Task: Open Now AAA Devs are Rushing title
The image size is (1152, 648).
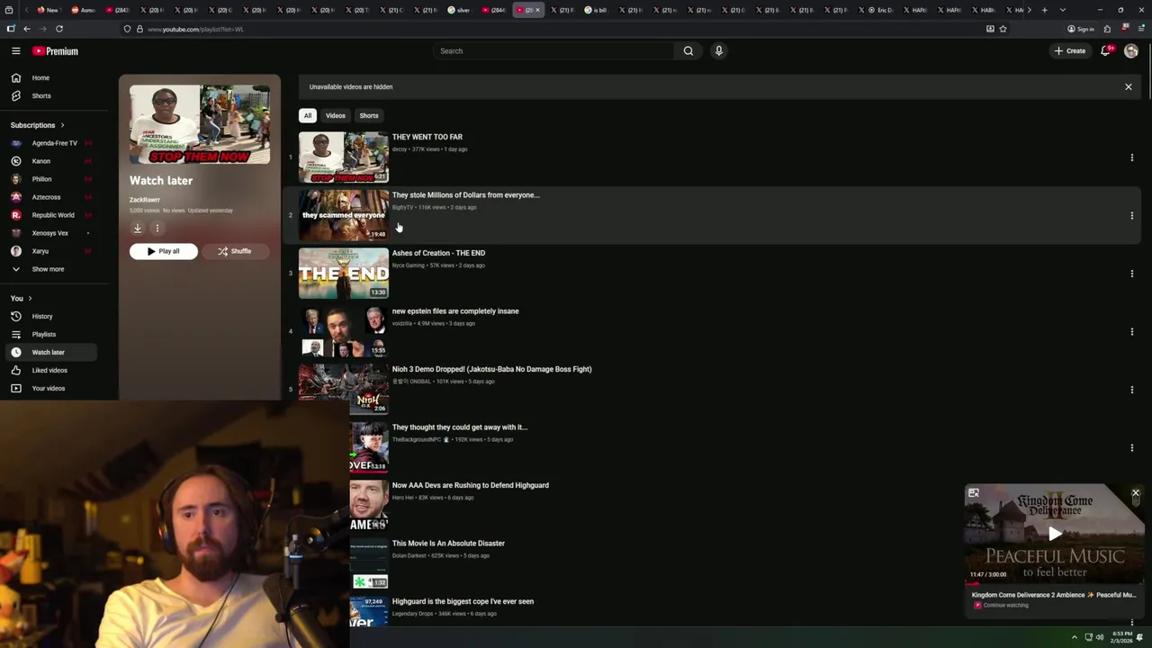Action: pos(471,485)
